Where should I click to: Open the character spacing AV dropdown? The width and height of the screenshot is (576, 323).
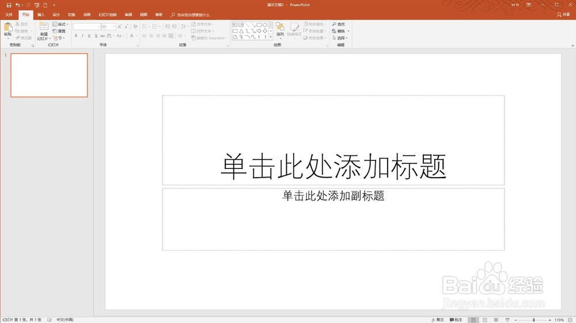(110, 36)
